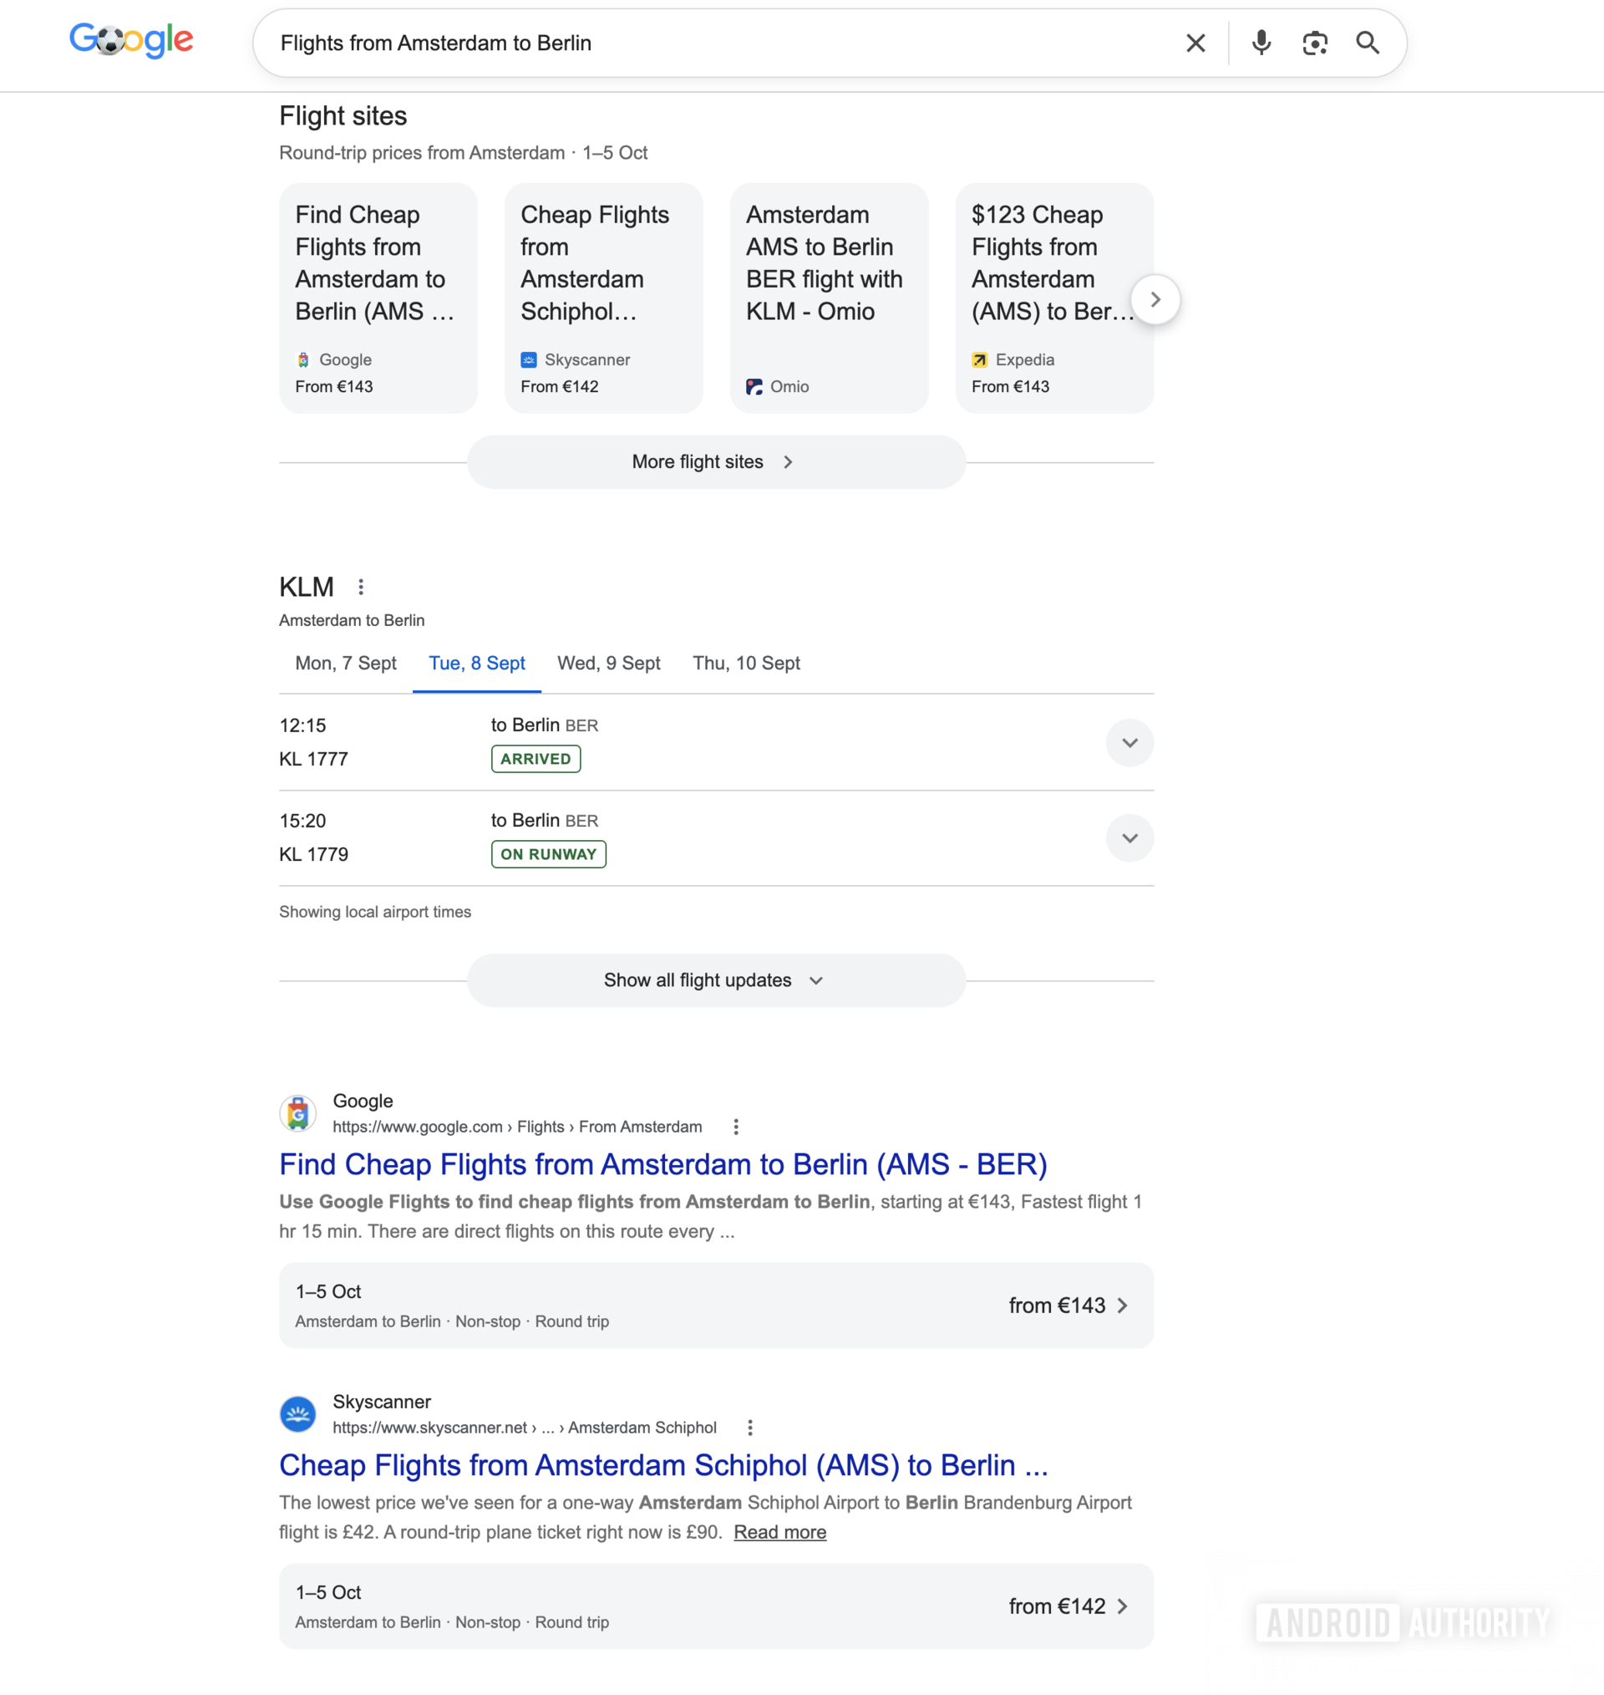This screenshot has height=1695, width=1604.
Task: Clear the search query with the X icon
Action: pos(1195,43)
